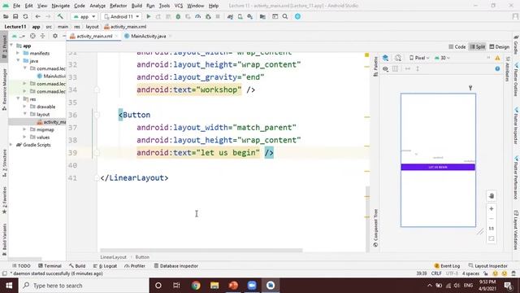Open the Pixel device preview dropdown

point(419,58)
